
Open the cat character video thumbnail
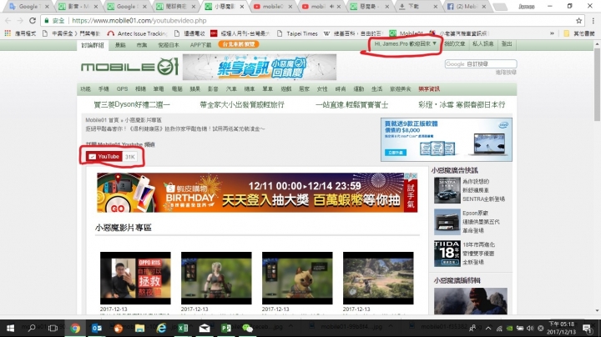pyautogui.click(x=297, y=278)
